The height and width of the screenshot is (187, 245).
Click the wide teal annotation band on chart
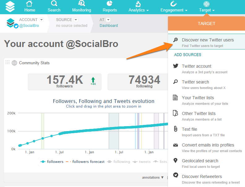[x=114, y=131]
